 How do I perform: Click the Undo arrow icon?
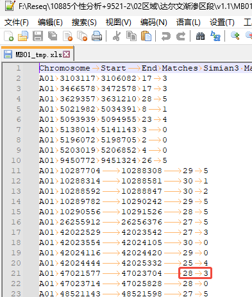pyautogui.click(x=166, y=36)
